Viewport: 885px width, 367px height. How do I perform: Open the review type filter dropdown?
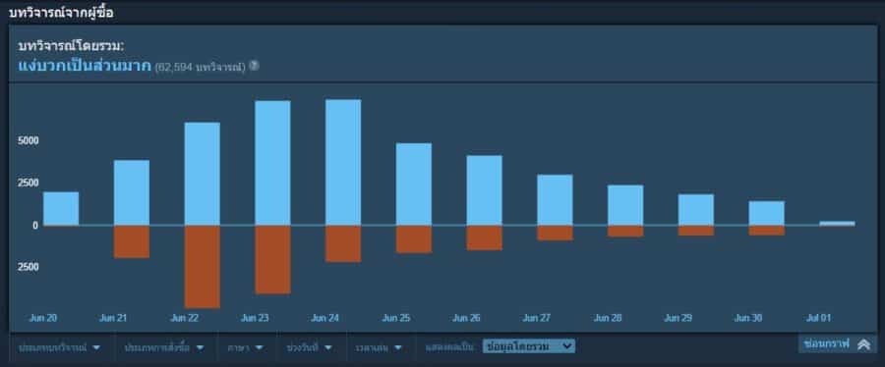click(x=60, y=347)
